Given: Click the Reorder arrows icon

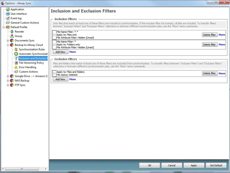Looking at the screenshot, I should [12, 32].
